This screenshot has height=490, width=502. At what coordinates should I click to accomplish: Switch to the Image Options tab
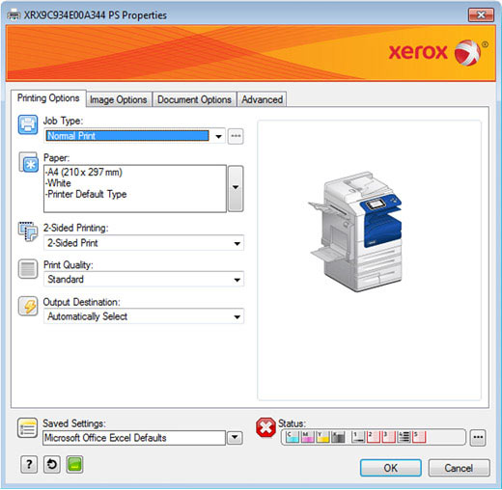119,99
